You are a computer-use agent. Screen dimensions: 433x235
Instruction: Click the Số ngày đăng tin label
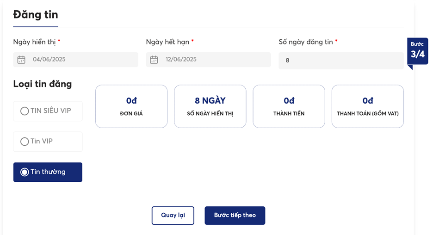point(306,42)
